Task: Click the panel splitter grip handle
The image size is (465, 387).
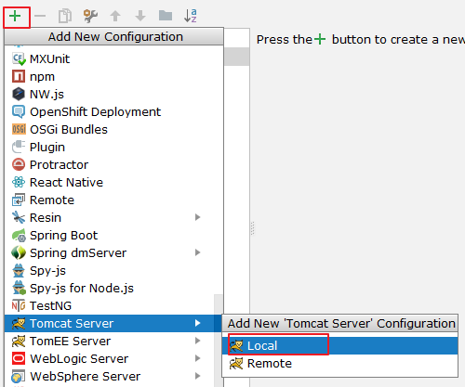Action: (252, 228)
